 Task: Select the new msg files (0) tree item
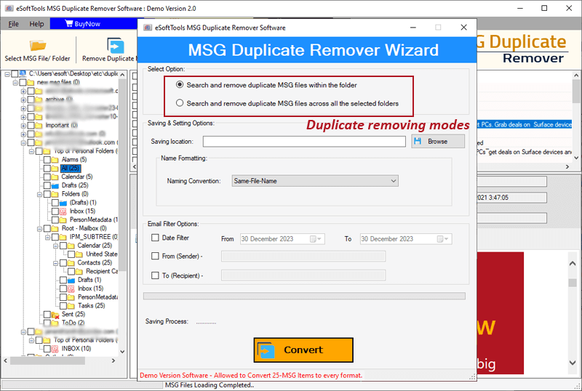[58, 82]
